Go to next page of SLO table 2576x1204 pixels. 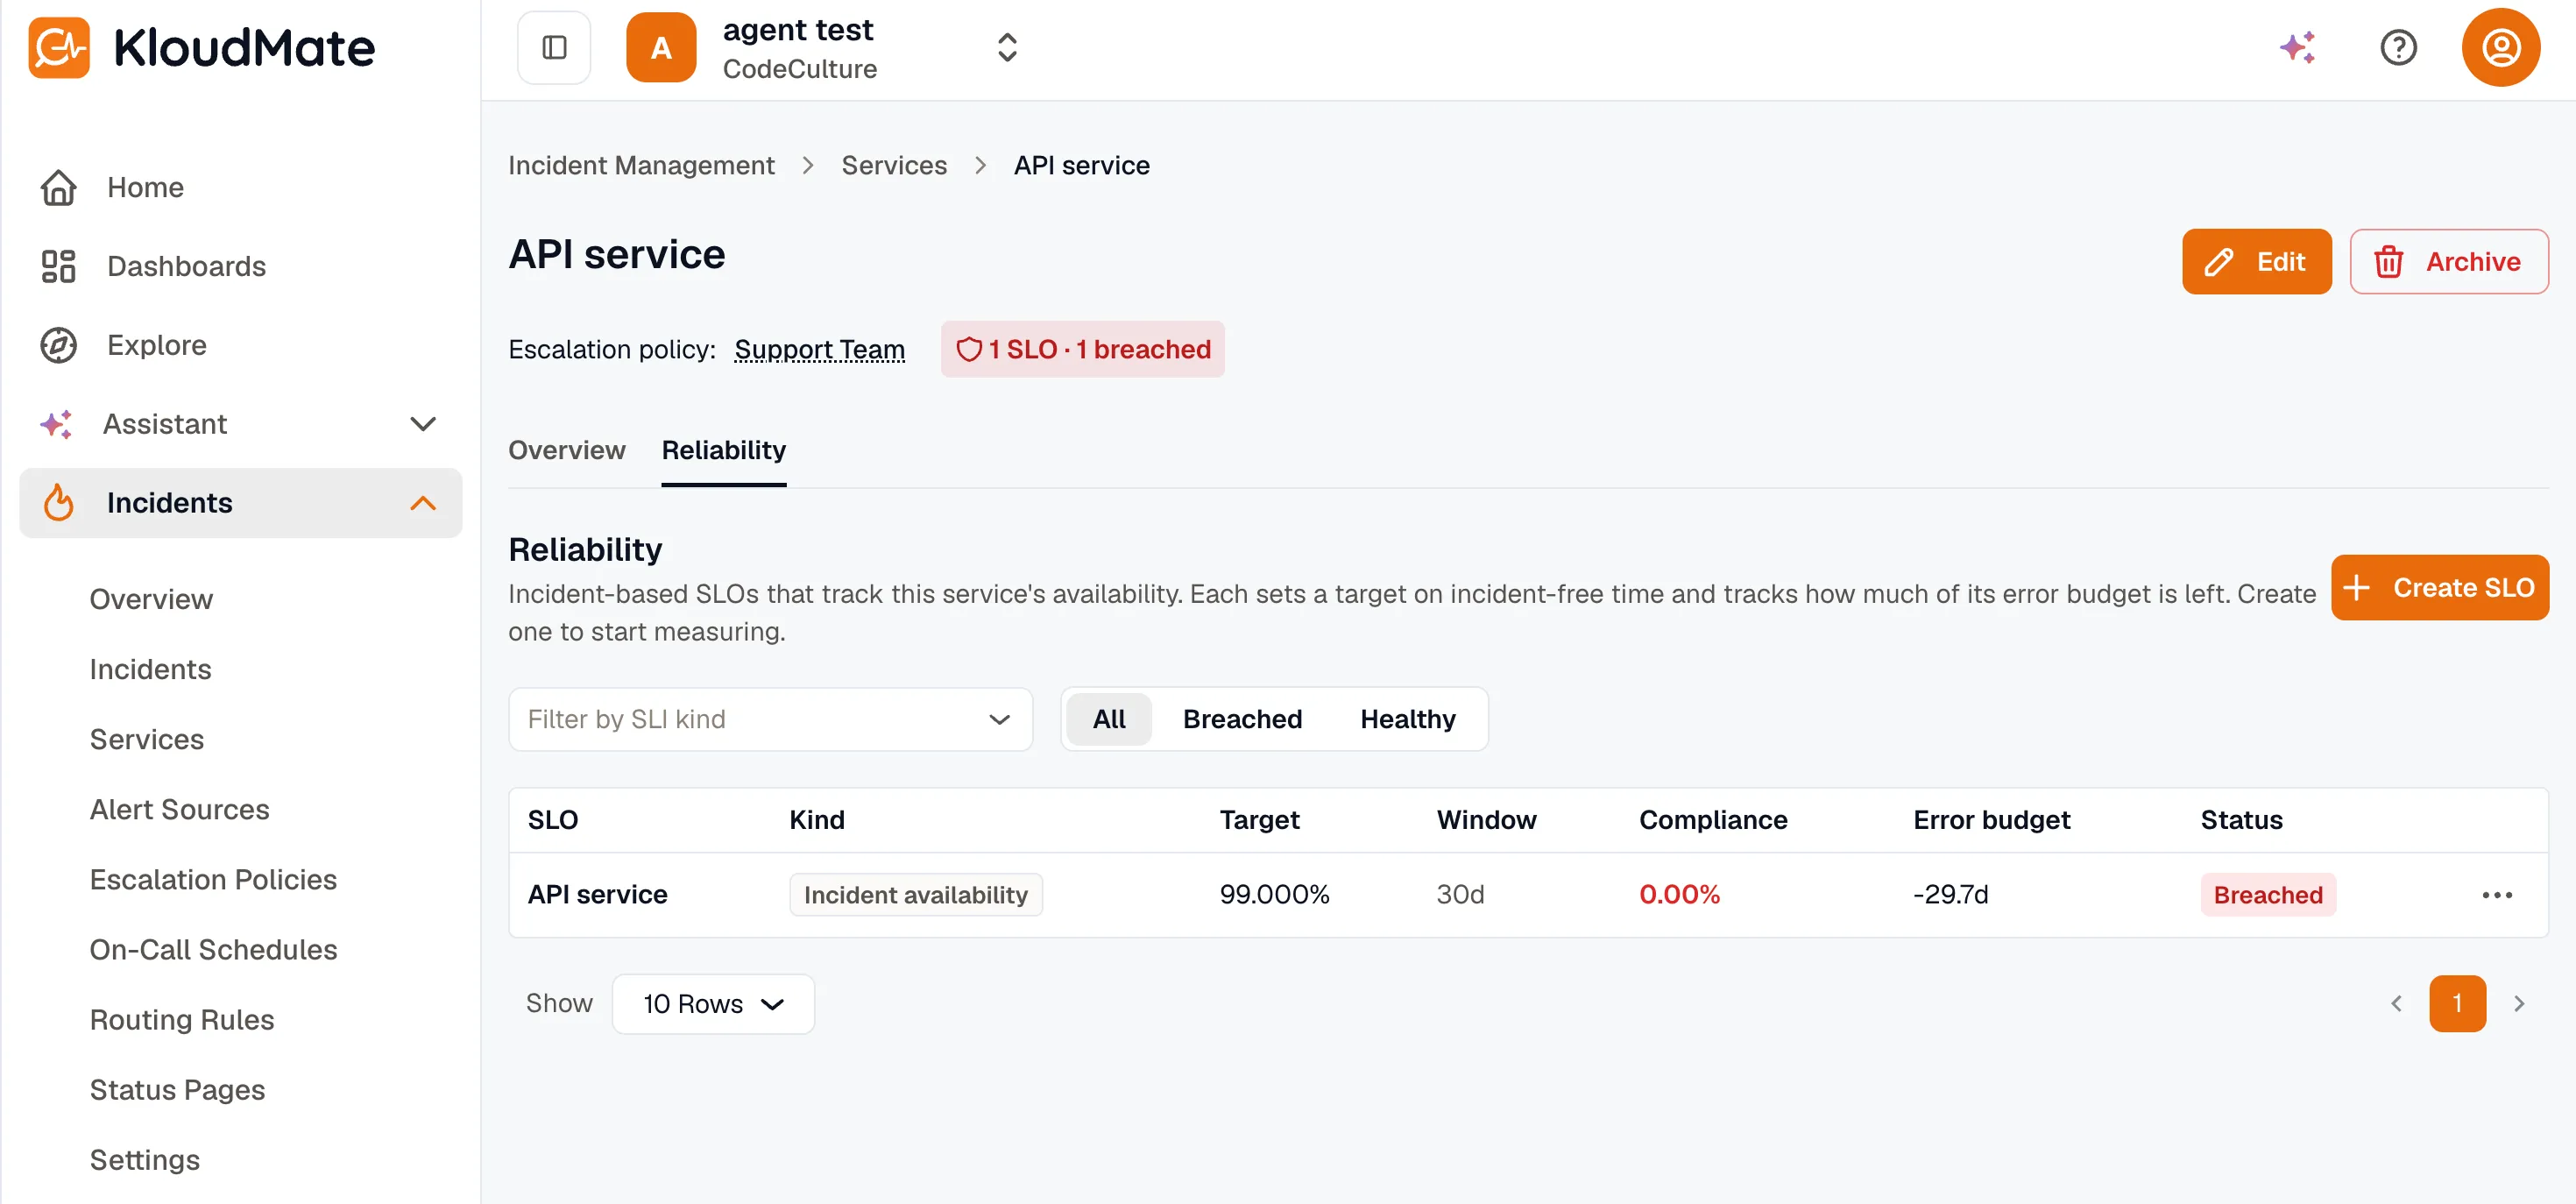tap(2519, 1003)
